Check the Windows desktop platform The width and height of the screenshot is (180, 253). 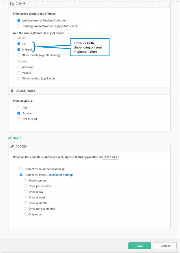(x=19, y=67)
